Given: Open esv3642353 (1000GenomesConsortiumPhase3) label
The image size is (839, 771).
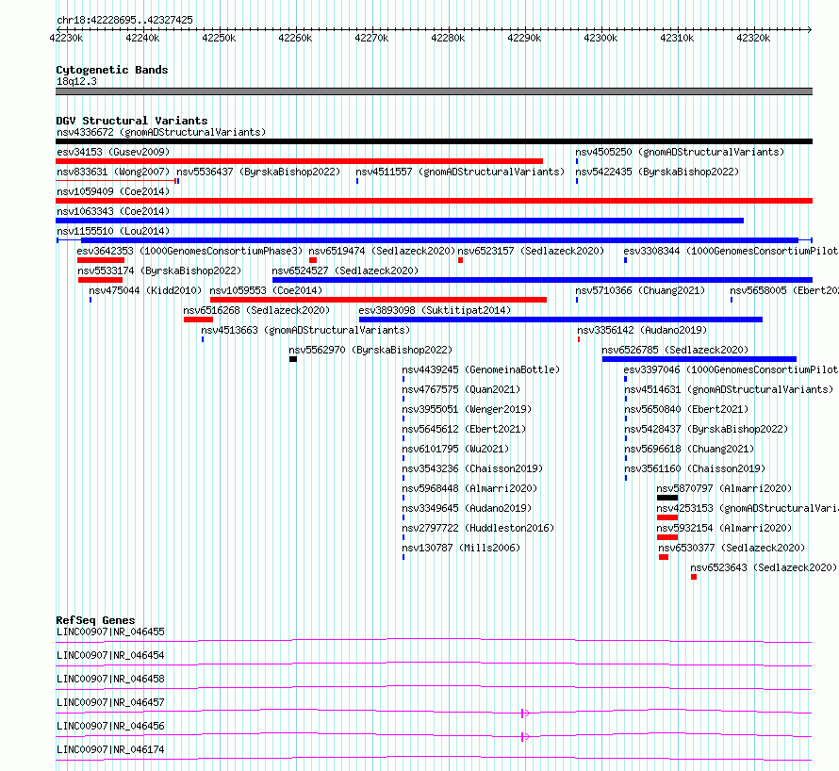Looking at the screenshot, I should pos(189,251).
